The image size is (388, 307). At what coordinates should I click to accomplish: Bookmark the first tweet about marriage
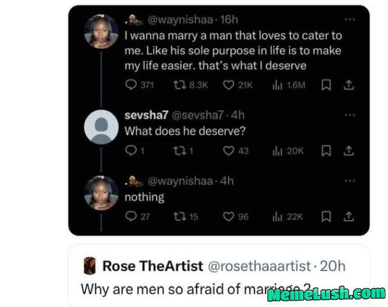coord(327,85)
